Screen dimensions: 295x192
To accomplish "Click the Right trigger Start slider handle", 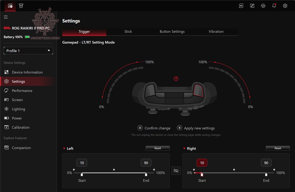I will pyautogui.click(x=202, y=175).
